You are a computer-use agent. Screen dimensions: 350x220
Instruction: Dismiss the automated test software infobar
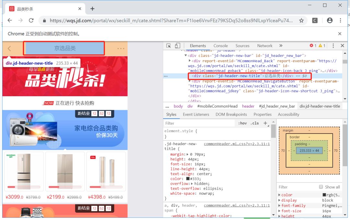pos(340,34)
